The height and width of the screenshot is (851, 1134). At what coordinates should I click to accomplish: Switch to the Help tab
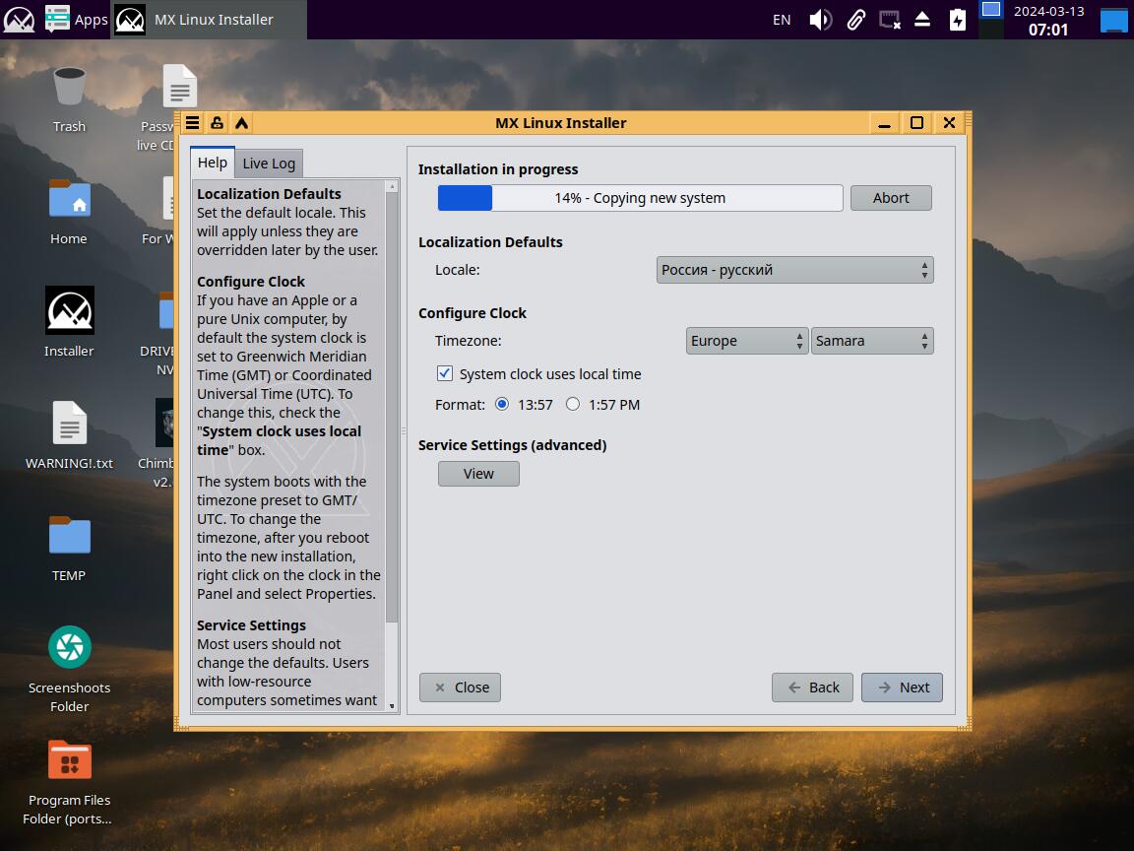click(213, 163)
